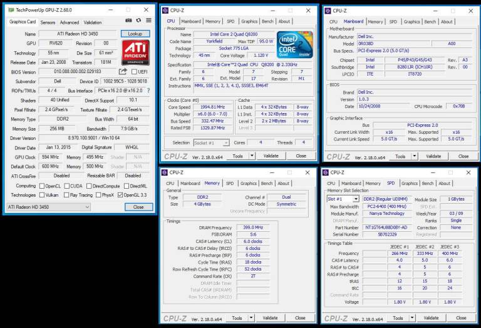The height and width of the screenshot is (328, 481).
Task: Click the ATI Radeon graphics logo
Action: [x=136, y=53]
